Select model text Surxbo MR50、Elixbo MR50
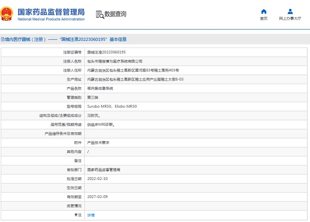The height and width of the screenshot is (222, 310). 112,106
